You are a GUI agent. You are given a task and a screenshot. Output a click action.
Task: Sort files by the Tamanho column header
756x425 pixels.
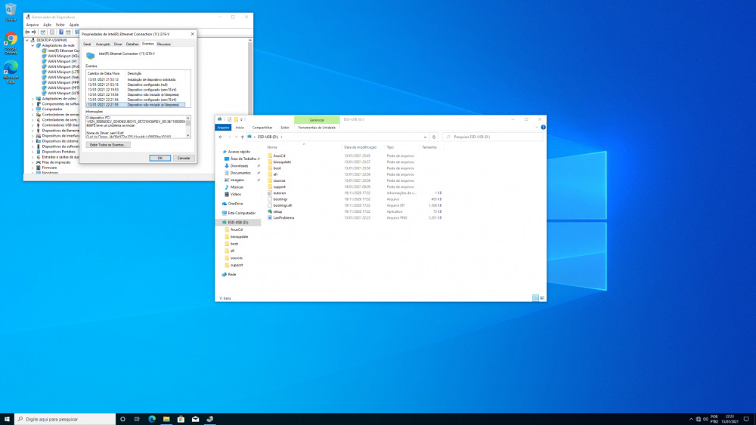[429, 147]
